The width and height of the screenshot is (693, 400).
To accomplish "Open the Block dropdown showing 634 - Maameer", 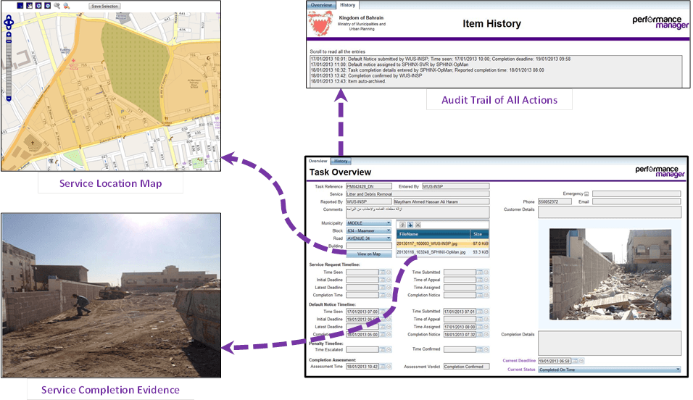I will [369, 230].
